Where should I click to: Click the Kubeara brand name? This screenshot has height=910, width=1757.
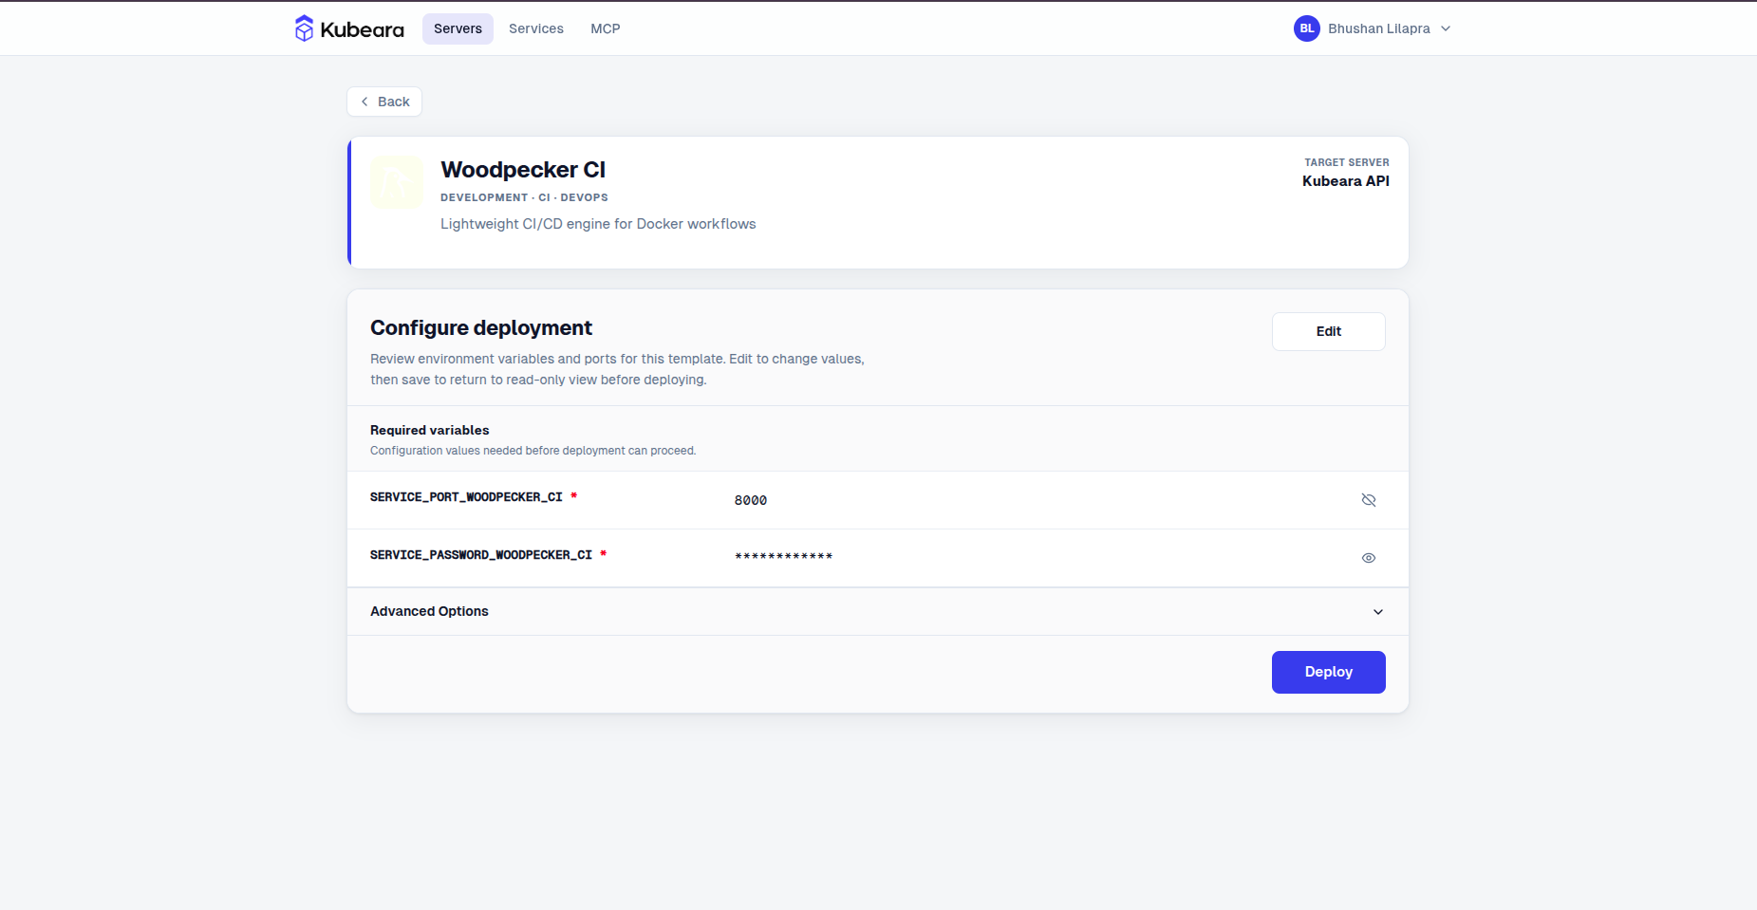[x=362, y=29]
